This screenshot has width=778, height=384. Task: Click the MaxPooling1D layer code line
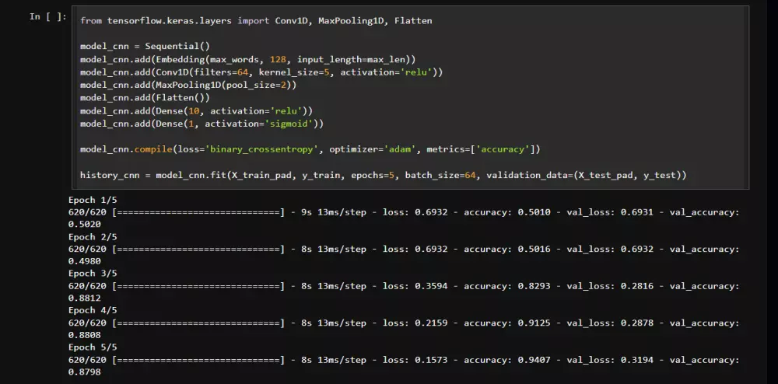(x=188, y=85)
